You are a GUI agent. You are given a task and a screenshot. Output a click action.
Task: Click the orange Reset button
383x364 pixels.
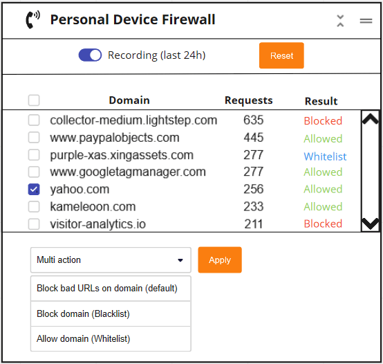pos(281,55)
